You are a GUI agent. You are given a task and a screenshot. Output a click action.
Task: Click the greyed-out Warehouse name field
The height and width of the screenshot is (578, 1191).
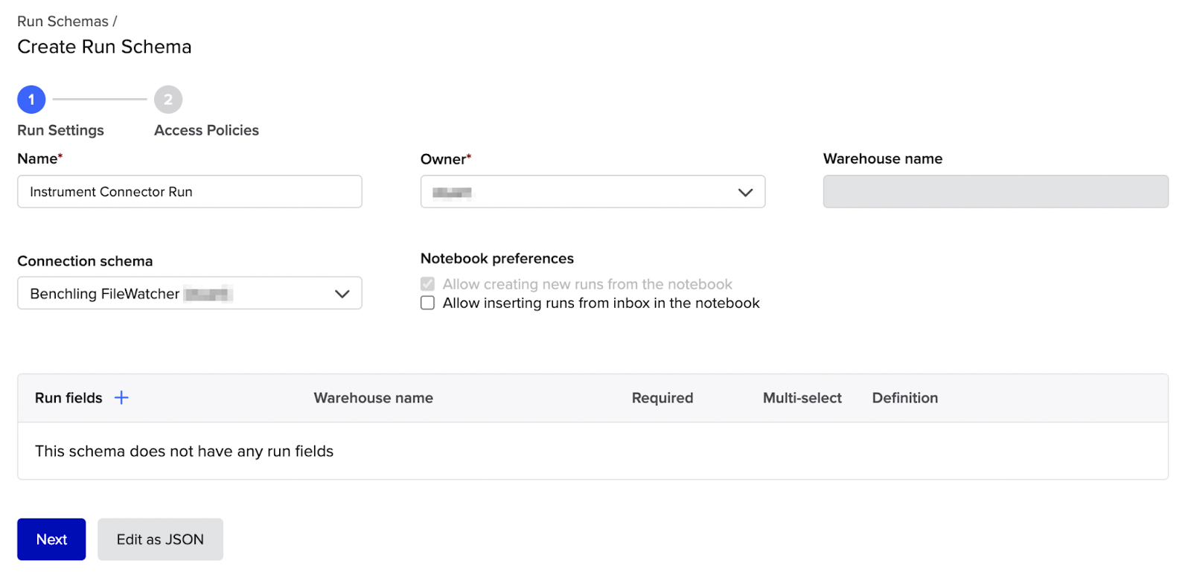(x=995, y=192)
